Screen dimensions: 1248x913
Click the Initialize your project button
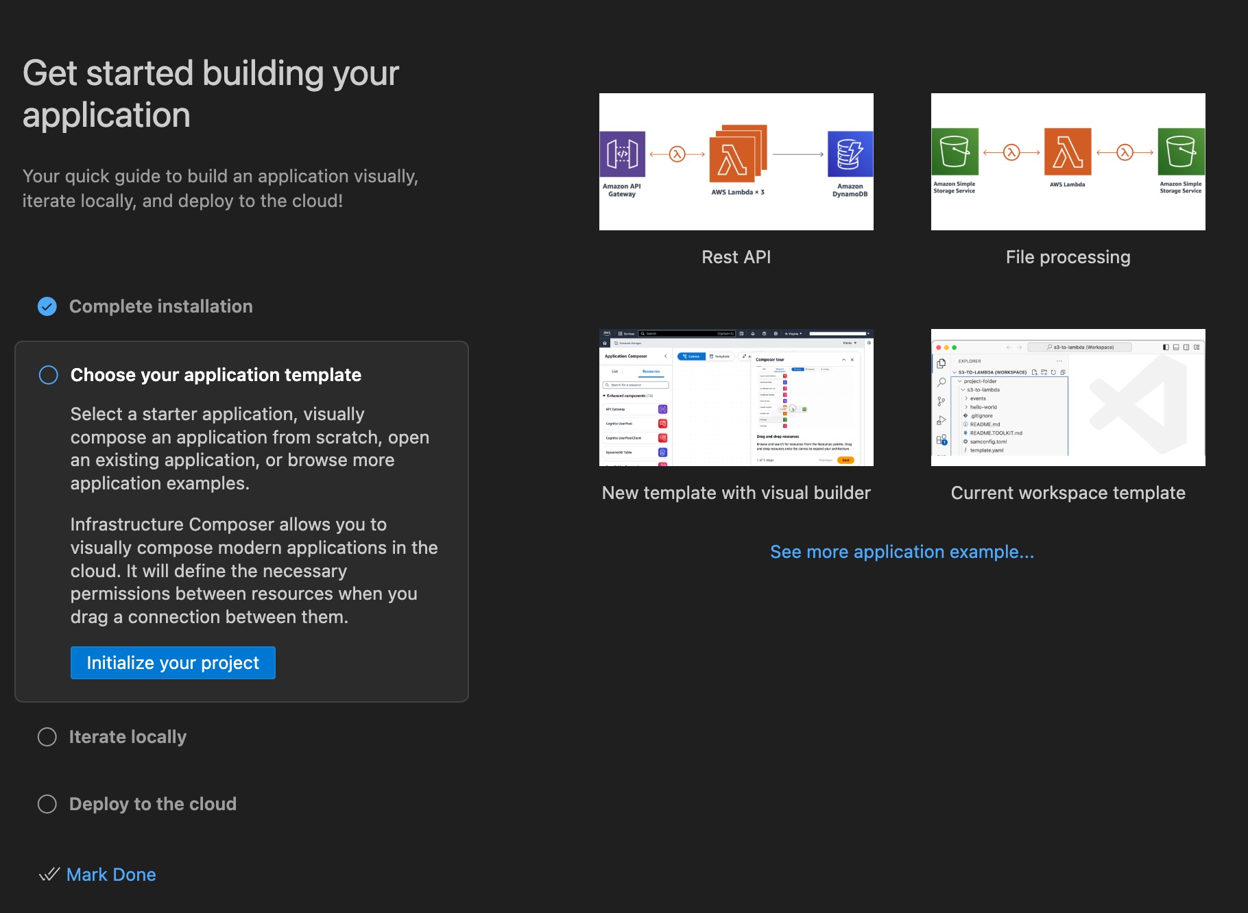pyautogui.click(x=172, y=662)
